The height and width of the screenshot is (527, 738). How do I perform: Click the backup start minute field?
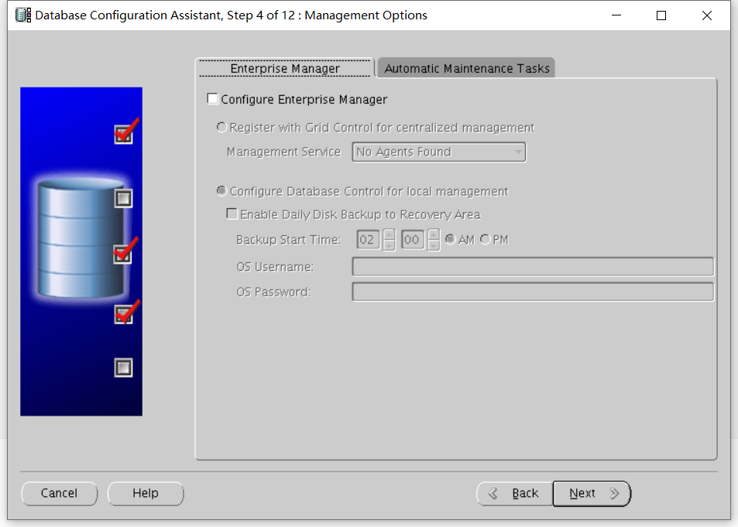point(412,240)
